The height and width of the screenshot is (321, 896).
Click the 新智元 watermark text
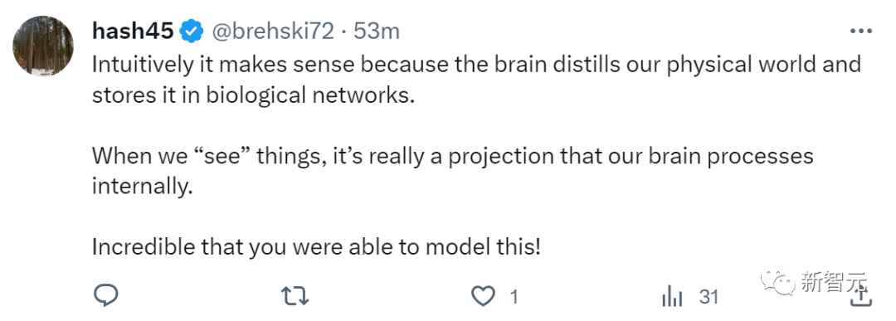click(834, 283)
